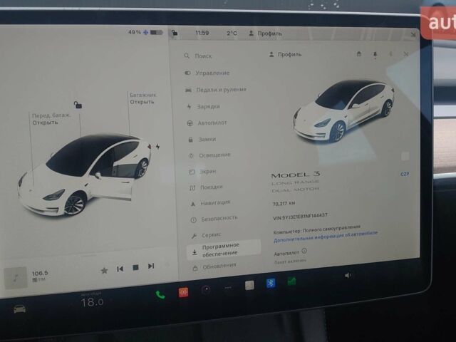
Task: Open the notifications bell icon
Action: click(x=375, y=54)
